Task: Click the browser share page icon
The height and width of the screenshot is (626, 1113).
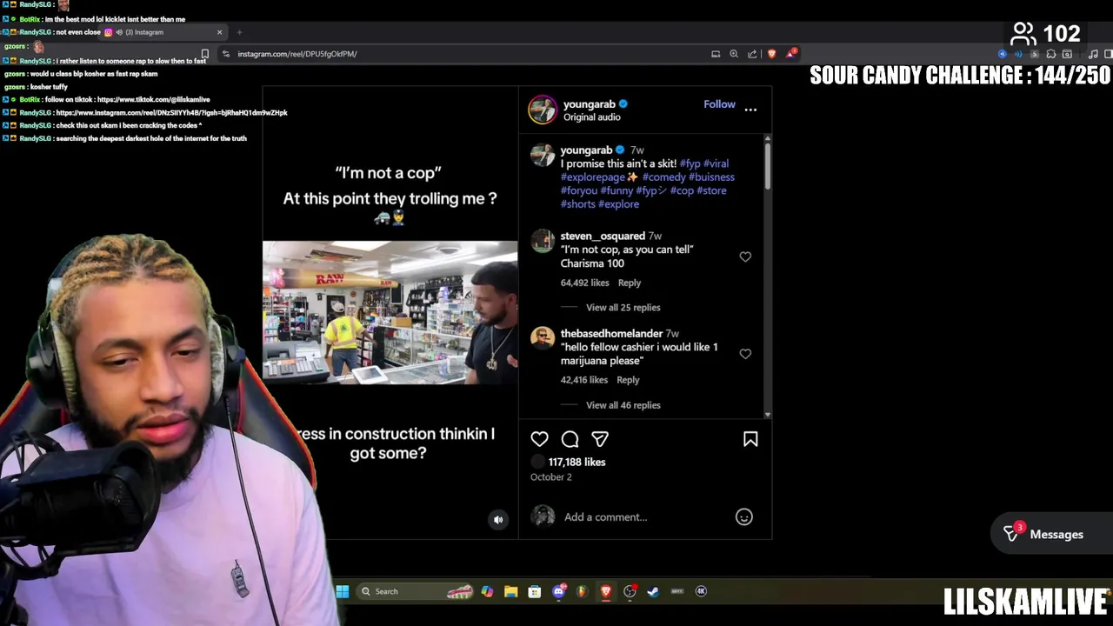Action: point(752,54)
